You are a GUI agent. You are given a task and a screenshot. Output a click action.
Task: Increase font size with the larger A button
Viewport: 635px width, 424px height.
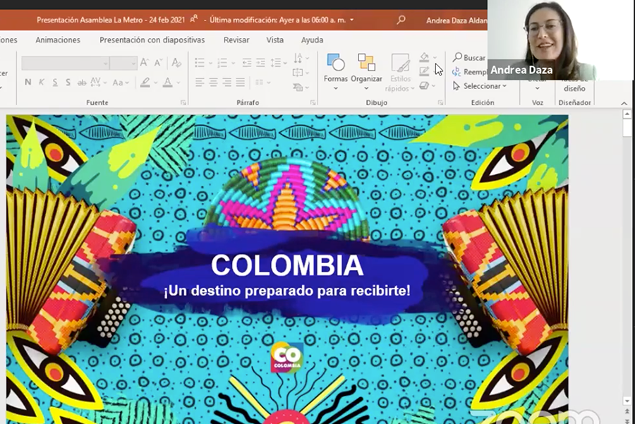[144, 63]
